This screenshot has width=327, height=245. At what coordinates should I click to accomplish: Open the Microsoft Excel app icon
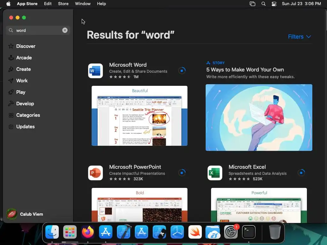pyautogui.click(x=215, y=173)
